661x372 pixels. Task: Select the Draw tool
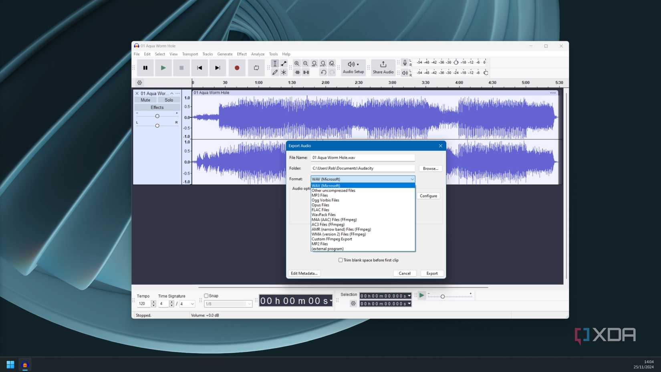click(x=275, y=73)
